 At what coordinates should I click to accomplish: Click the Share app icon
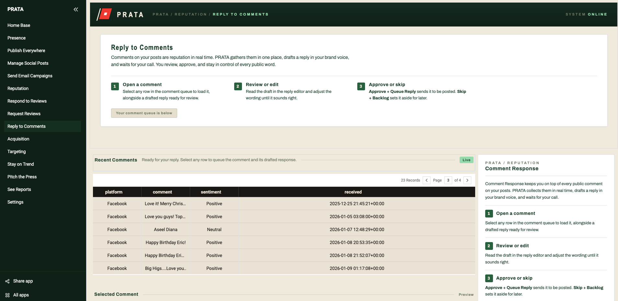(x=7, y=281)
